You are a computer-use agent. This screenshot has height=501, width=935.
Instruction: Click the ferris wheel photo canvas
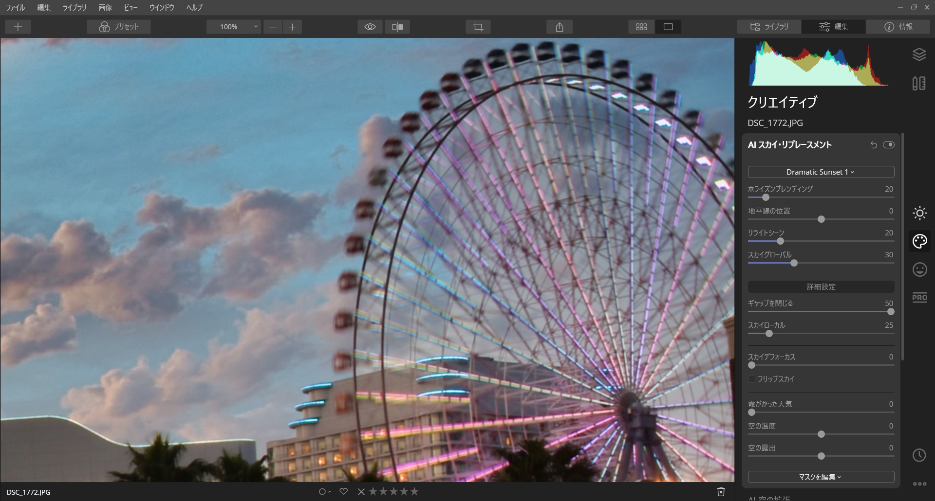coord(367,260)
